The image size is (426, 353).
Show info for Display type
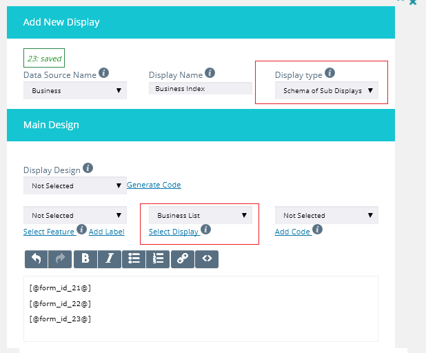329,73
